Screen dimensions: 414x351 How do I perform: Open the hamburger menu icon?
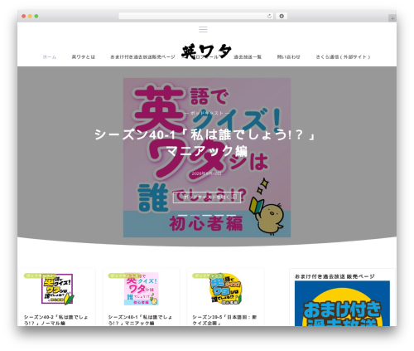[x=203, y=29]
